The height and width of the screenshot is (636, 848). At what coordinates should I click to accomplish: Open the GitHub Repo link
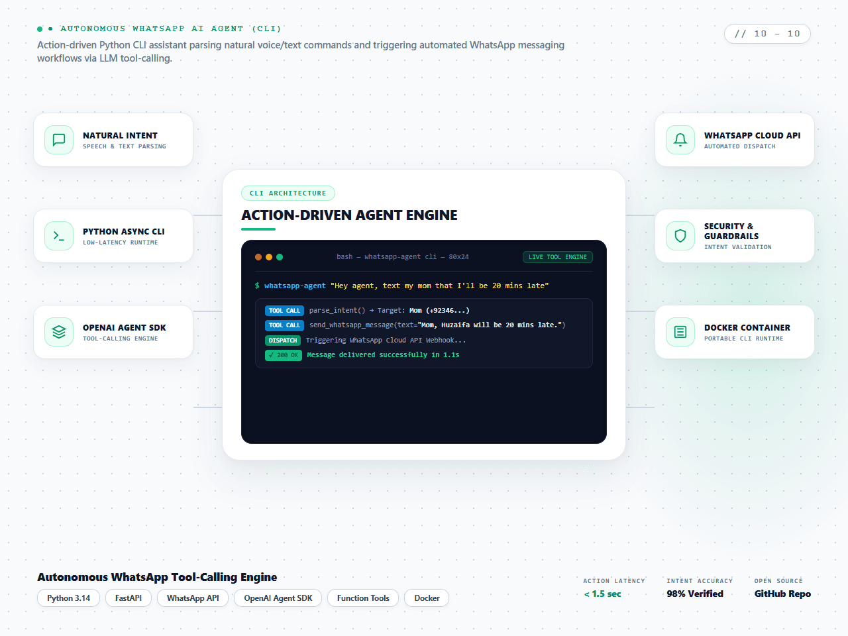[x=782, y=594]
